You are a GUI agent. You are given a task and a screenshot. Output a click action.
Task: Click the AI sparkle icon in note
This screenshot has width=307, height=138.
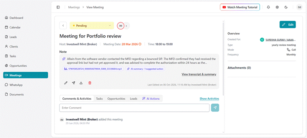64,59
